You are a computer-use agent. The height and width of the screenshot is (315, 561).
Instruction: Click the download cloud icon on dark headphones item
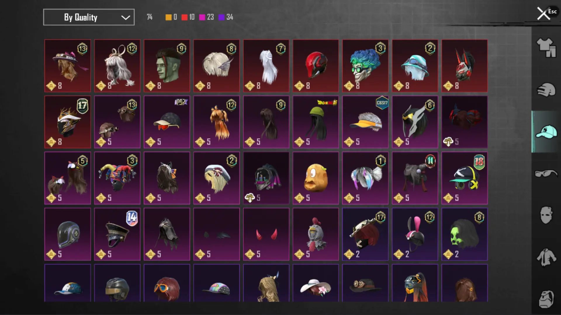point(250,198)
